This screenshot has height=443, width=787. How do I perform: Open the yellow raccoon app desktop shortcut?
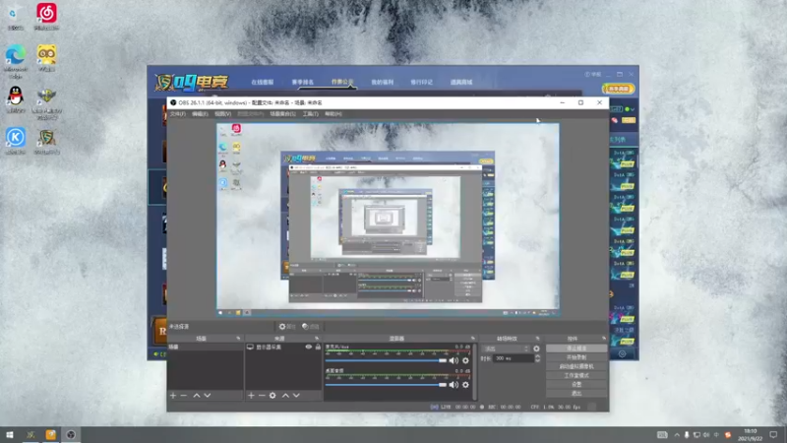pyautogui.click(x=46, y=58)
